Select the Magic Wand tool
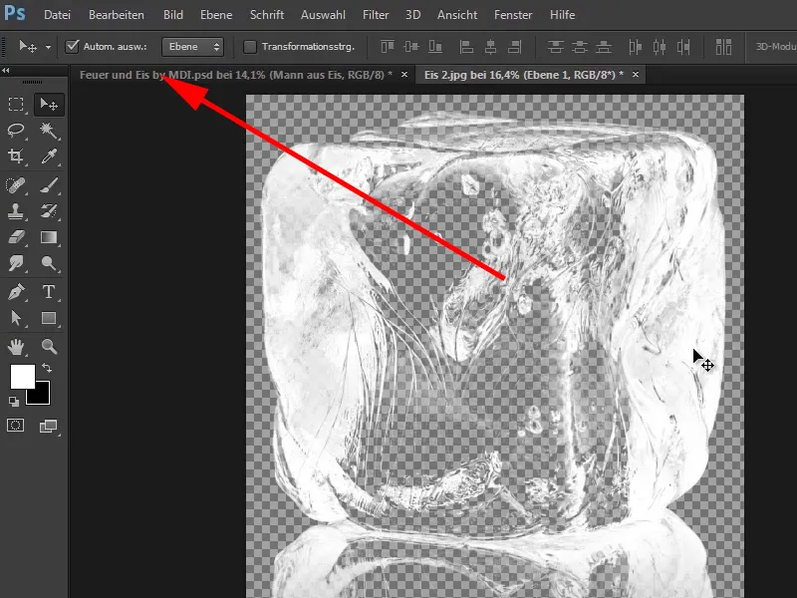This screenshot has width=797, height=598. (49, 131)
